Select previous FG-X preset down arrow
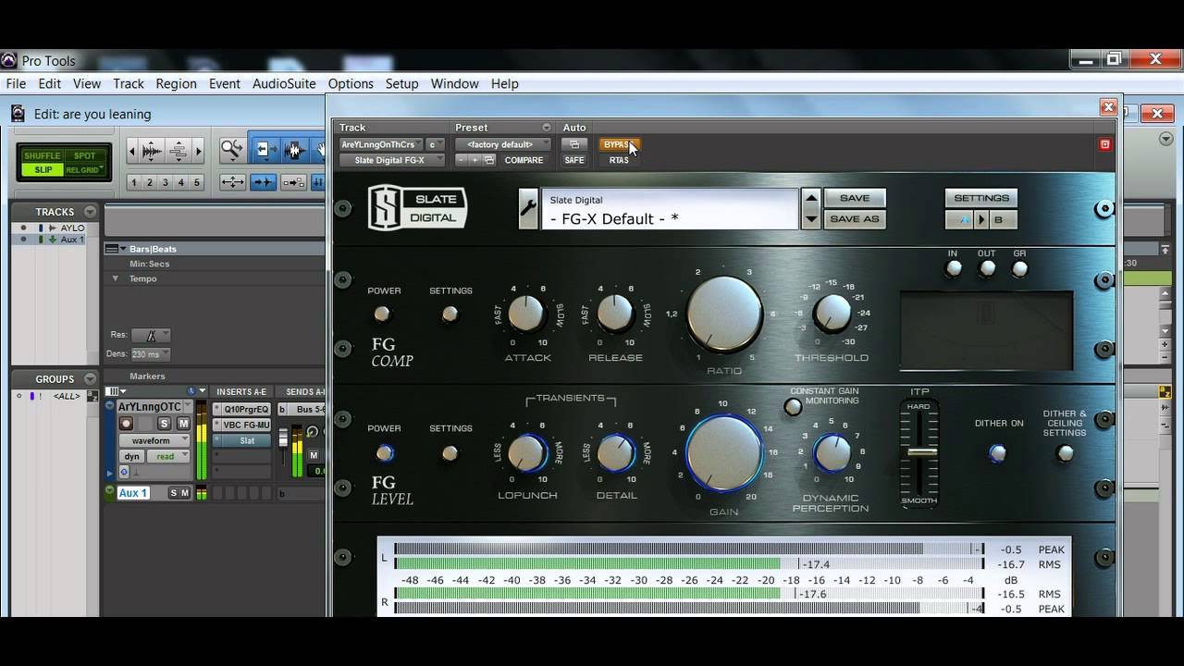The image size is (1184, 666). 811,219
